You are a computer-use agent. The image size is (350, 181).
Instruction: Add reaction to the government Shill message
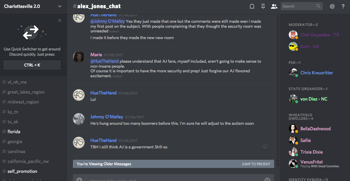(265, 147)
